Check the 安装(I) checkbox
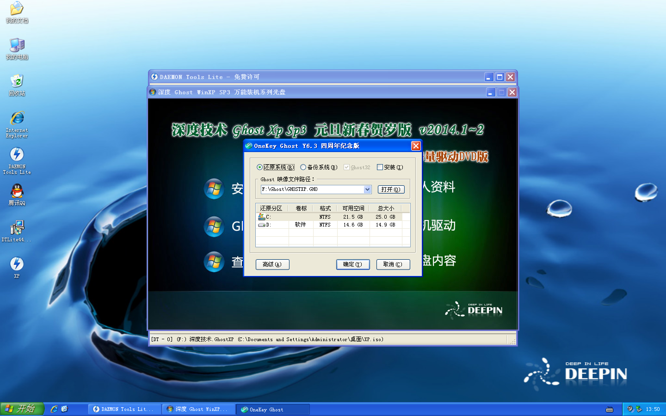666x416 pixels. tap(390, 167)
